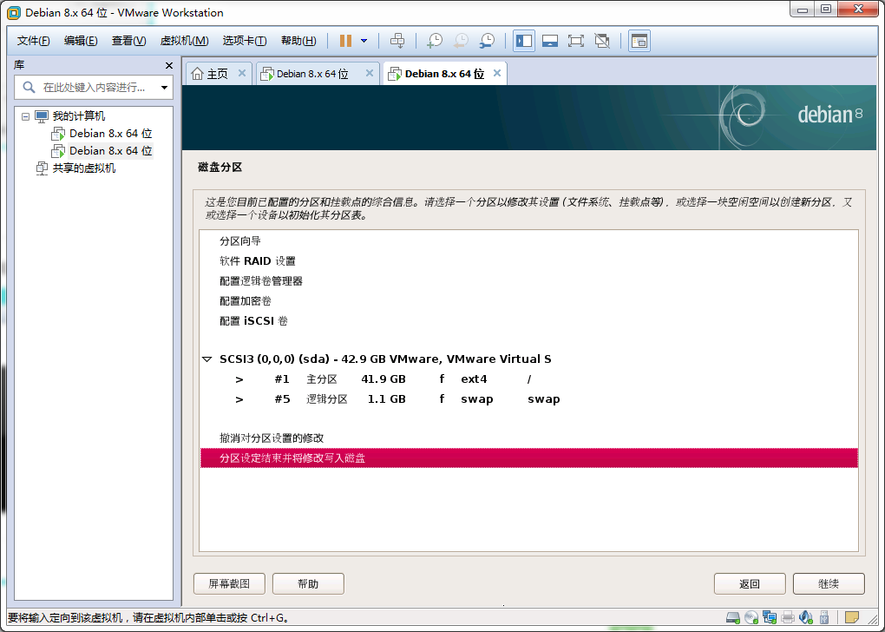Image resolution: width=885 pixels, height=632 pixels.
Task: Pause the virtual machine with the orange button
Action: 345,41
